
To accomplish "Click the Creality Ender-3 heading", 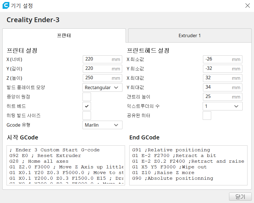I will [33, 20].
